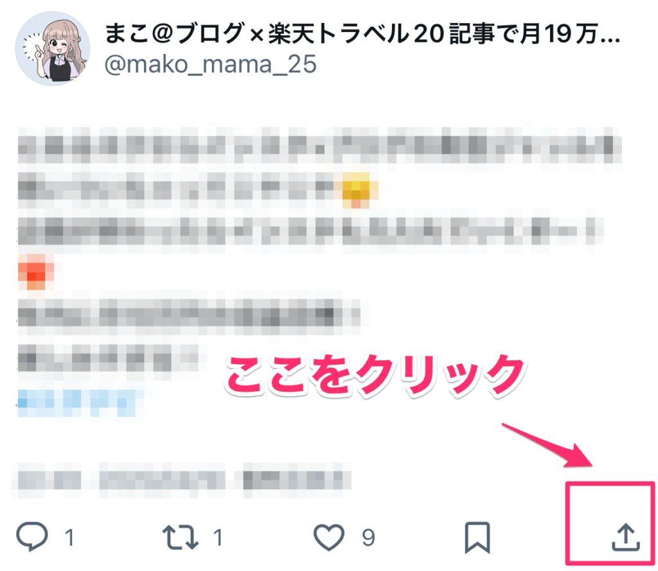Click the retweet arrows icon
The width and height of the screenshot is (658, 571).
coord(181,537)
